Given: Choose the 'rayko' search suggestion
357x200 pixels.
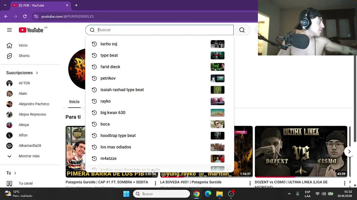Looking at the screenshot, I should pyautogui.click(x=160, y=101).
